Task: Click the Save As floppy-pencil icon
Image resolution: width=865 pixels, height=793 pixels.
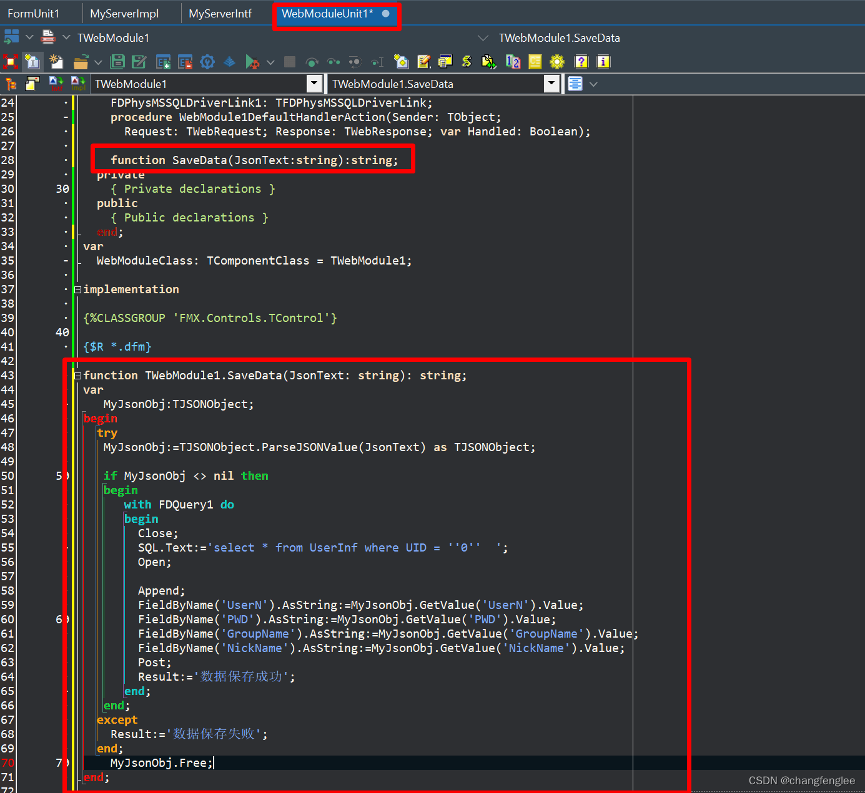Action: (139, 62)
